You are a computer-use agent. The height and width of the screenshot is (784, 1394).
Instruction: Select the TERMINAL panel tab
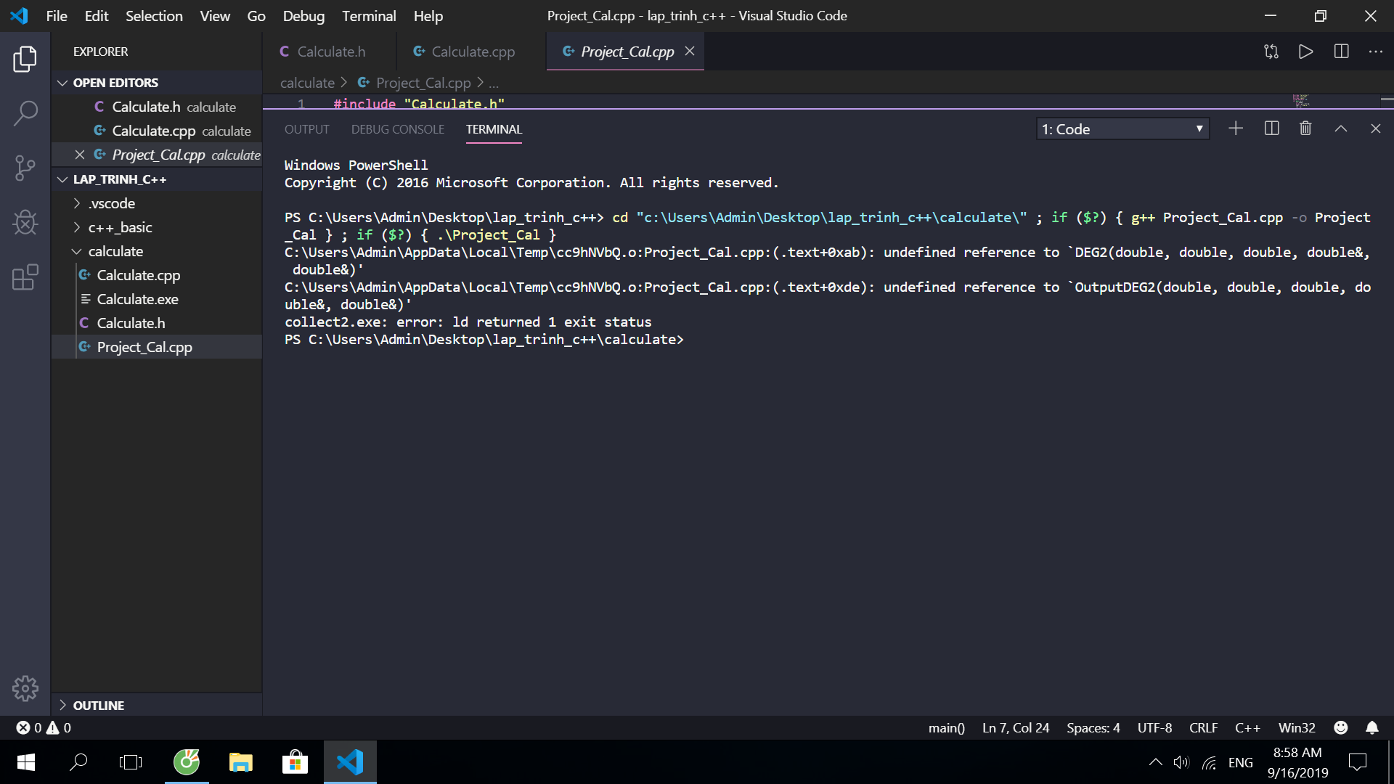(x=494, y=129)
